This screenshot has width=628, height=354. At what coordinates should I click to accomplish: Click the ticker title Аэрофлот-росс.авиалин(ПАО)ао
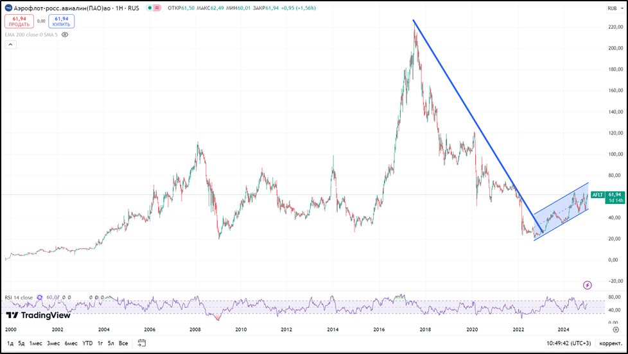pos(62,8)
